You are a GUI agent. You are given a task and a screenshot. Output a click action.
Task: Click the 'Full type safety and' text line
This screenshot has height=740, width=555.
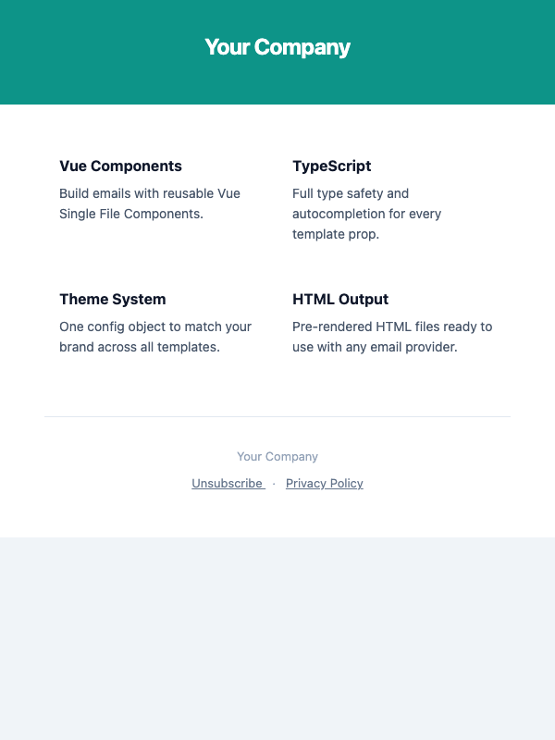pyautogui.click(x=351, y=193)
